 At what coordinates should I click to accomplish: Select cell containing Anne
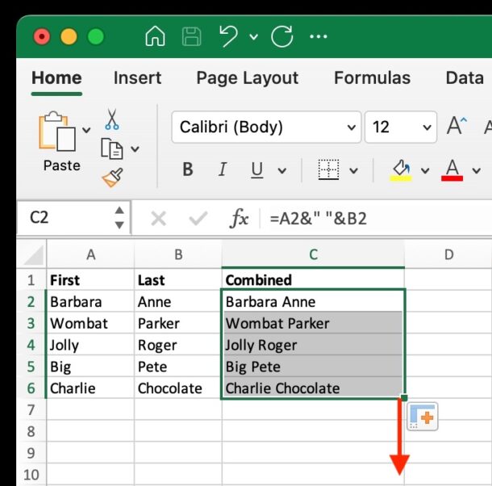coord(178,302)
